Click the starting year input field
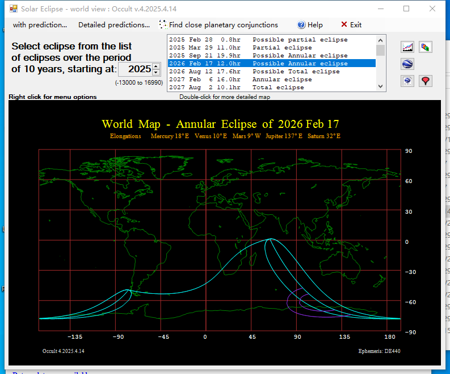Viewport: 450px width, 374px height. coord(136,69)
